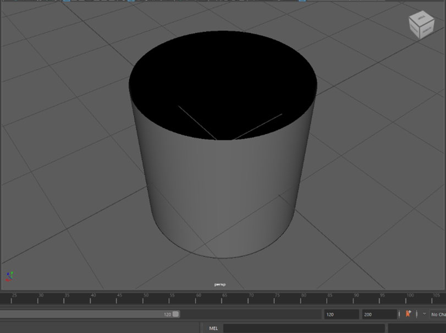This screenshot has width=446, height=333.
Task: Toggle the MEL script language button
Action: click(213, 328)
